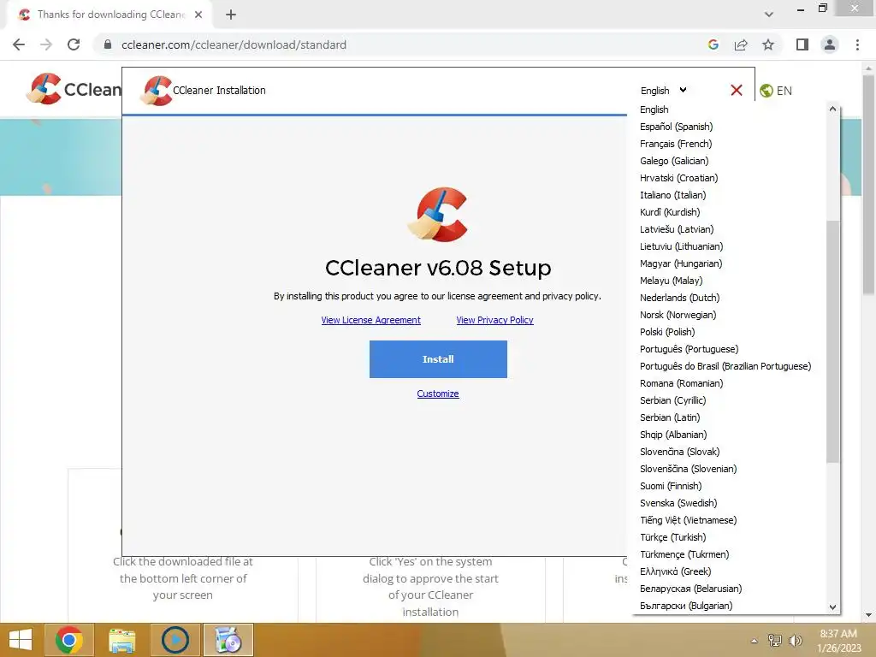This screenshot has height=657, width=876.
Task: Click the padlock site info icon
Action: [x=108, y=44]
